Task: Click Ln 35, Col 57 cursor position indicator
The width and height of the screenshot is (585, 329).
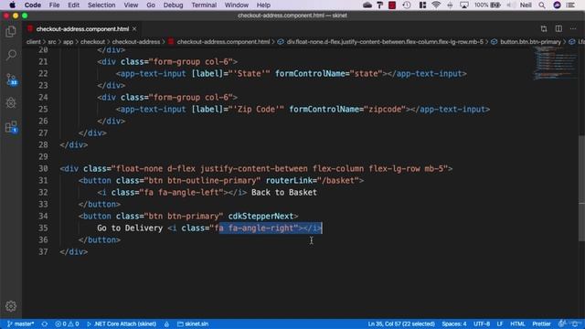Action: point(401,324)
